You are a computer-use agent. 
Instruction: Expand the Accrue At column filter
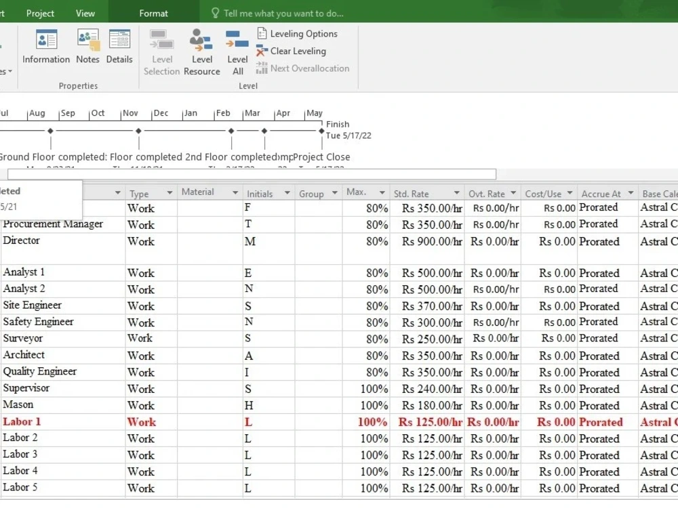tap(631, 193)
